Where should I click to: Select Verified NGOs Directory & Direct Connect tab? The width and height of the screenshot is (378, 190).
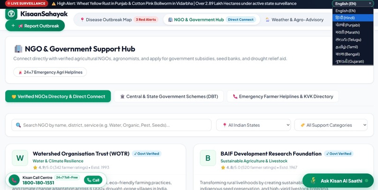[x=58, y=96]
